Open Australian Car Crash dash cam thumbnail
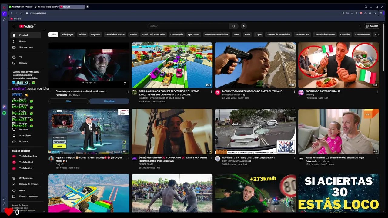Image resolution: width=388 pixels, height=218 pixels. [x=255, y=131]
